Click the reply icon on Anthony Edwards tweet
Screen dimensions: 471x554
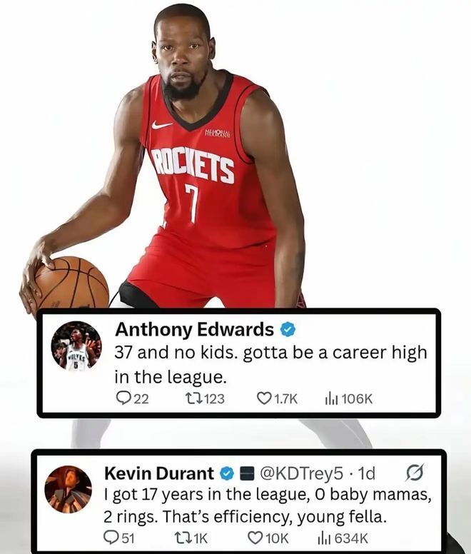123,398
